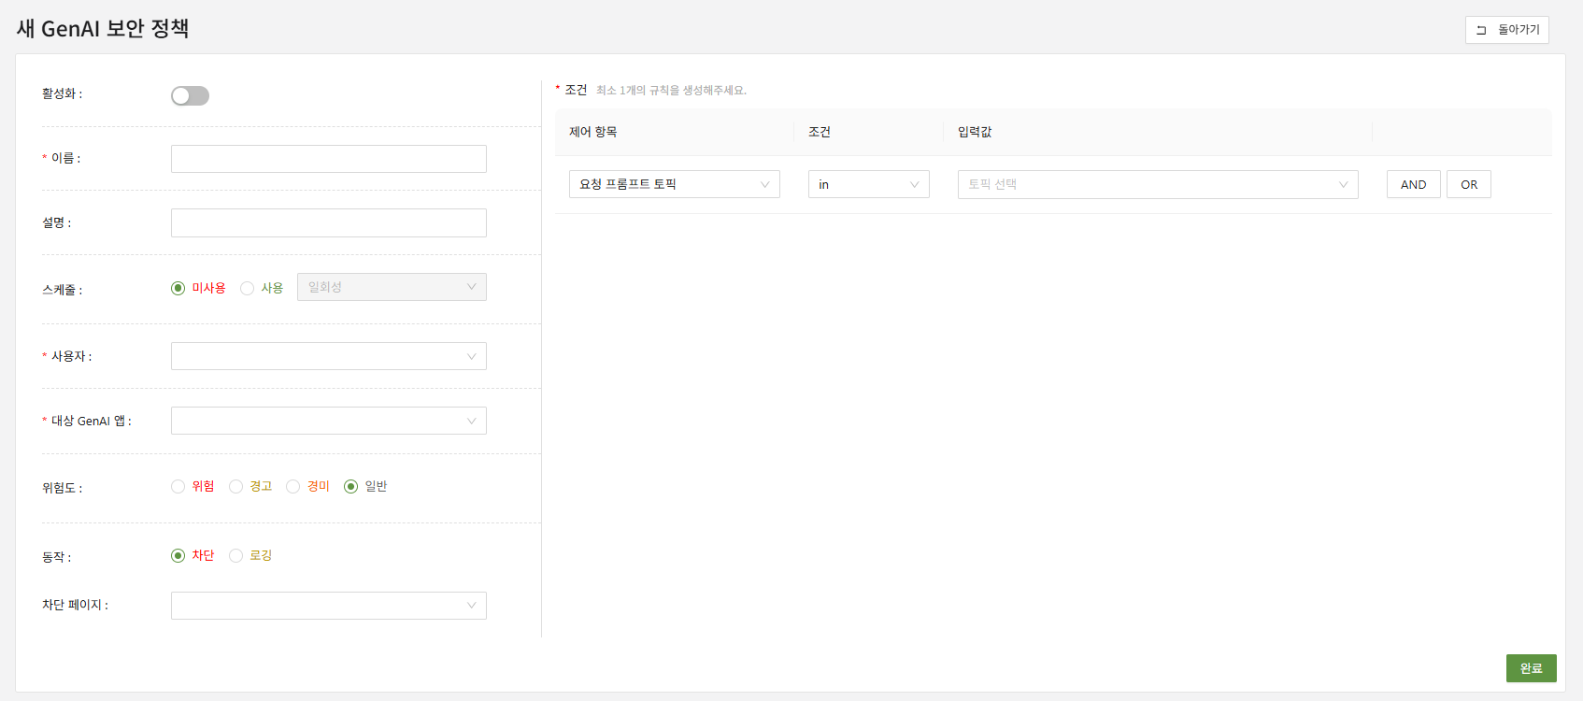
Task: Click the green 완료 button
Action: click(1531, 668)
